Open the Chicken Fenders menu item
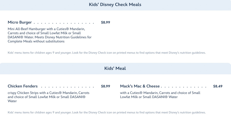 [23, 86]
